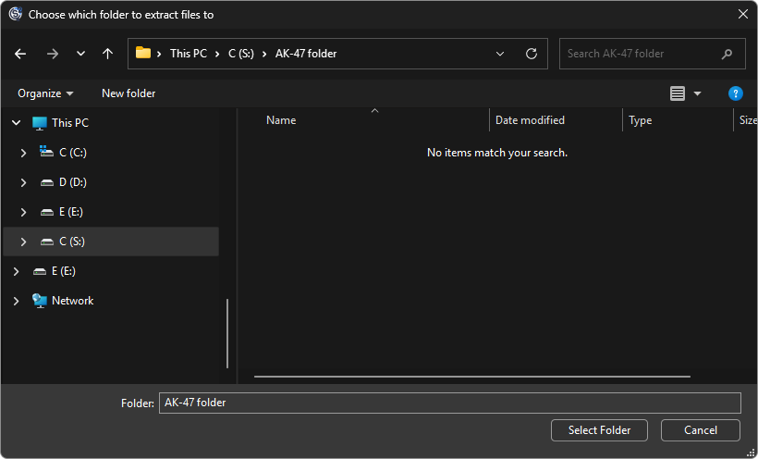
Task: Expand the C (S:) drive node
Action: [x=23, y=242]
